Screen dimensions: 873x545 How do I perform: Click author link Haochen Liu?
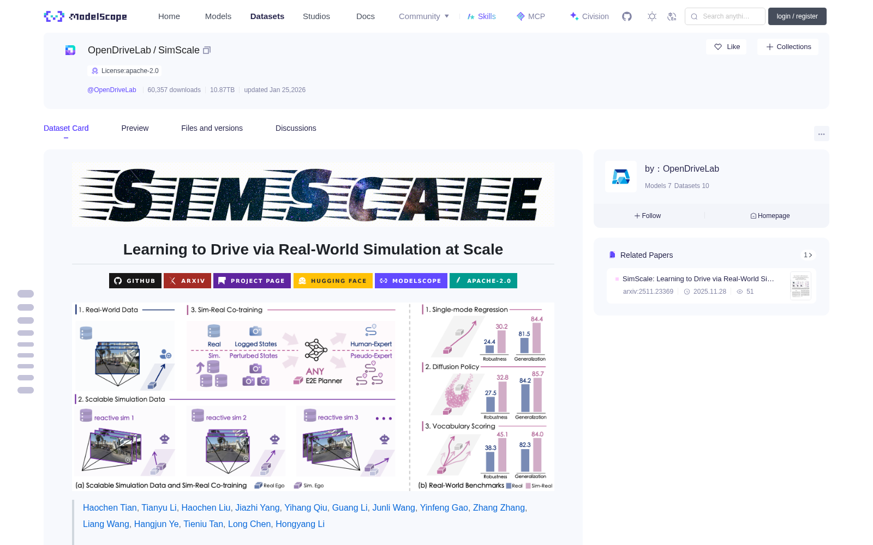(206, 507)
